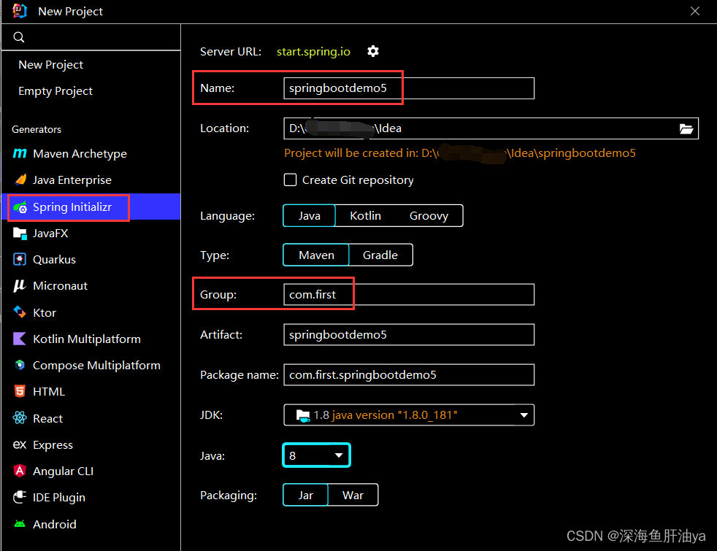Open Spring Initializr server settings gear

(372, 51)
